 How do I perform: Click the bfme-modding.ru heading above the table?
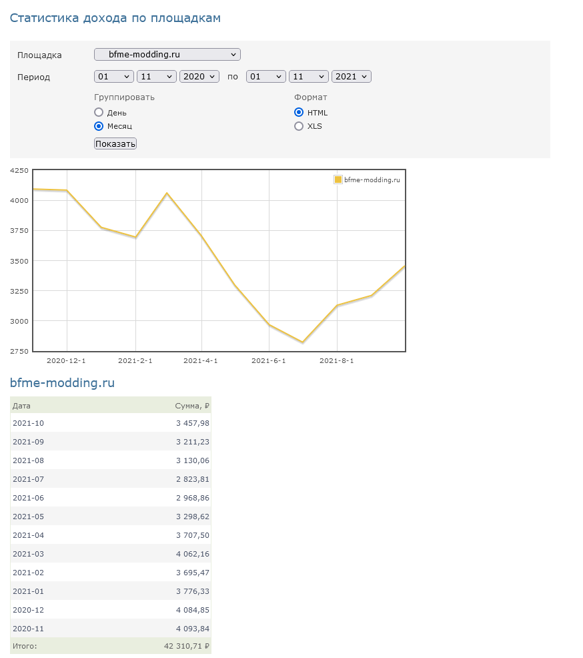(x=62, y=383)
